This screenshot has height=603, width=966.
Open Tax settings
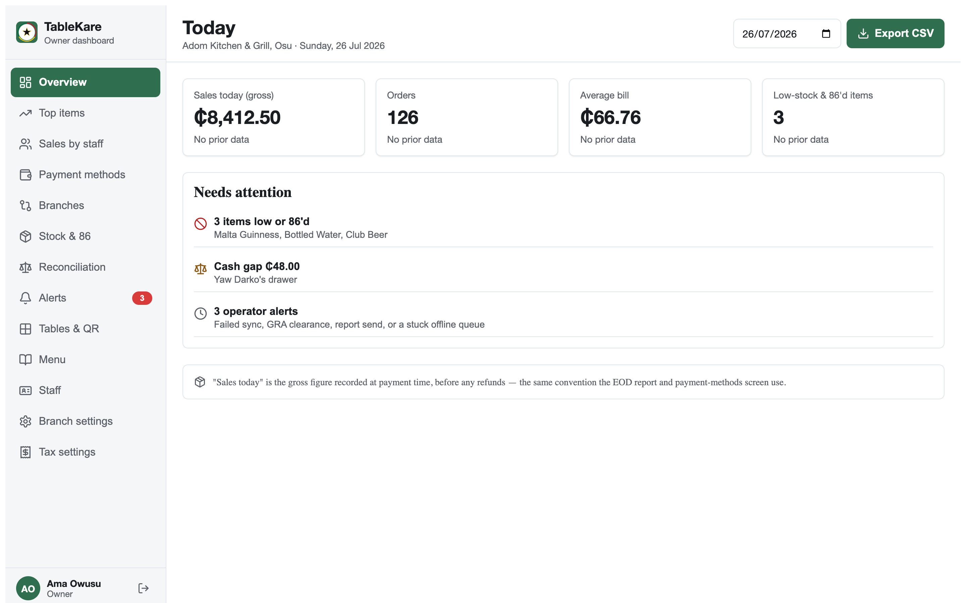pos(86,452)
